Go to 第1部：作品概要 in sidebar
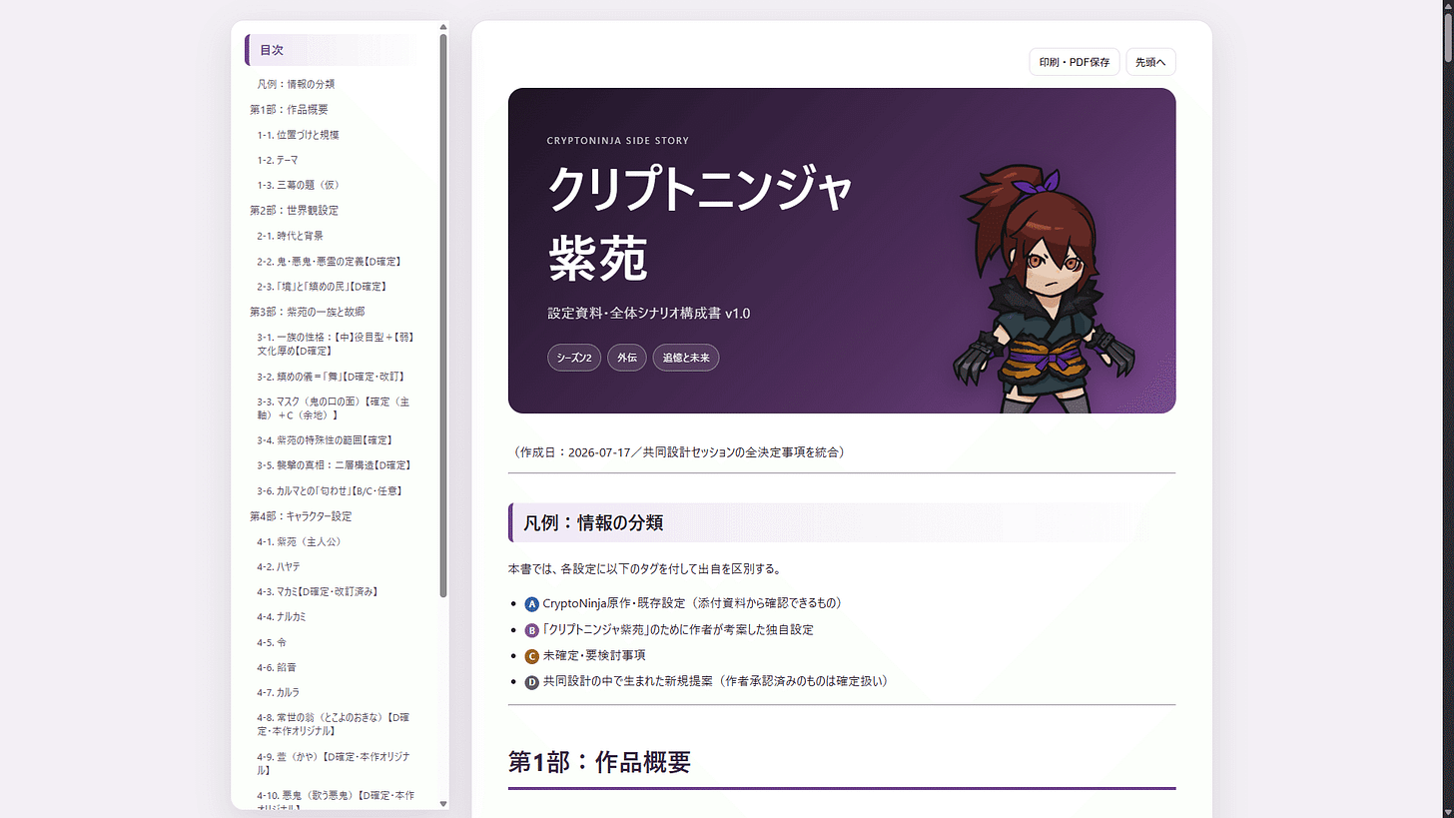1454x818 pixels. point(289,110)
